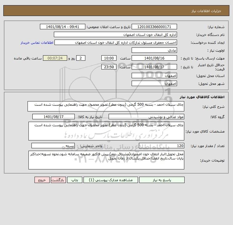The image size is (233, 225).
Task: Click the label 'گروه کالا:'
Action: [217, 117]
